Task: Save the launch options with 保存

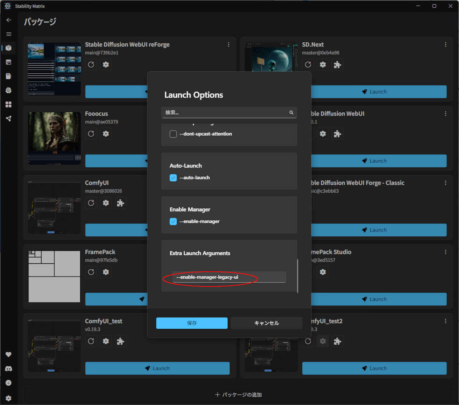Action: tap(192, 323)
